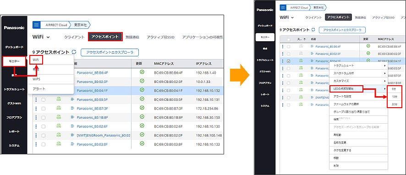Uncheck Panasonic_80:04:1F checkbox in right screenshot
The width and height of the screenshot is (406, 175).
click(288, 61)
